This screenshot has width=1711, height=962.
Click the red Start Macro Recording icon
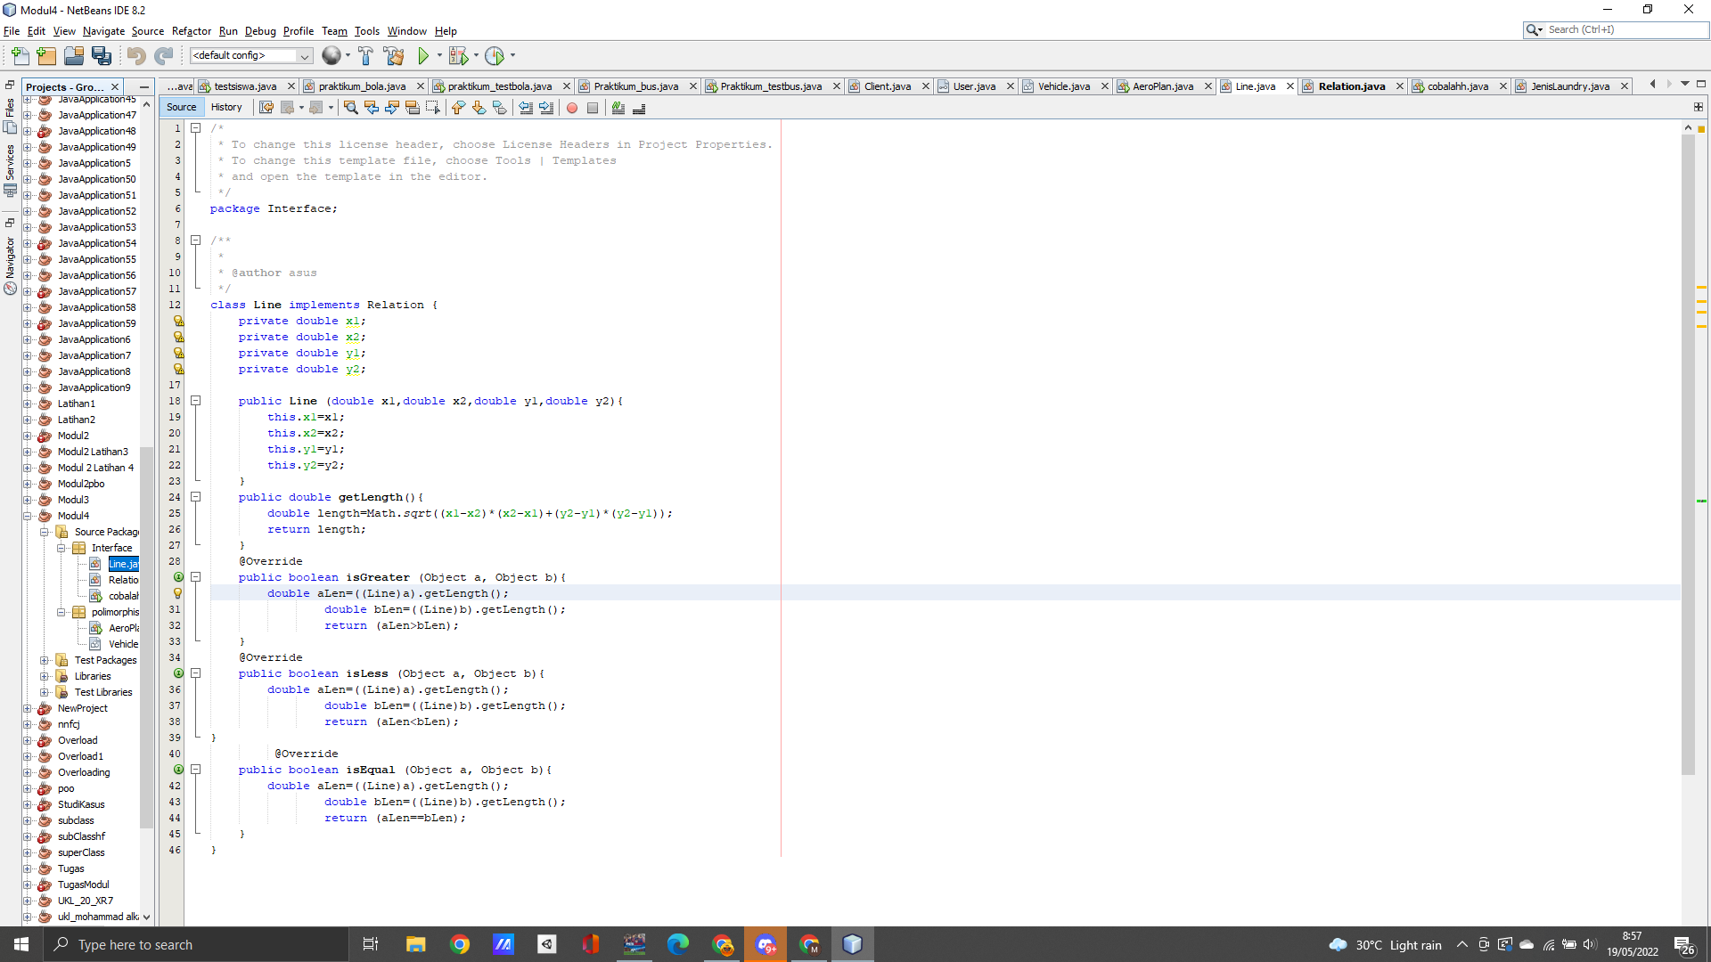tap(572, 108)
